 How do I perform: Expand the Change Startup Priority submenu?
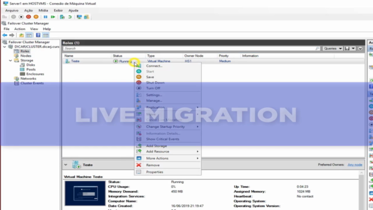point(168,127)
